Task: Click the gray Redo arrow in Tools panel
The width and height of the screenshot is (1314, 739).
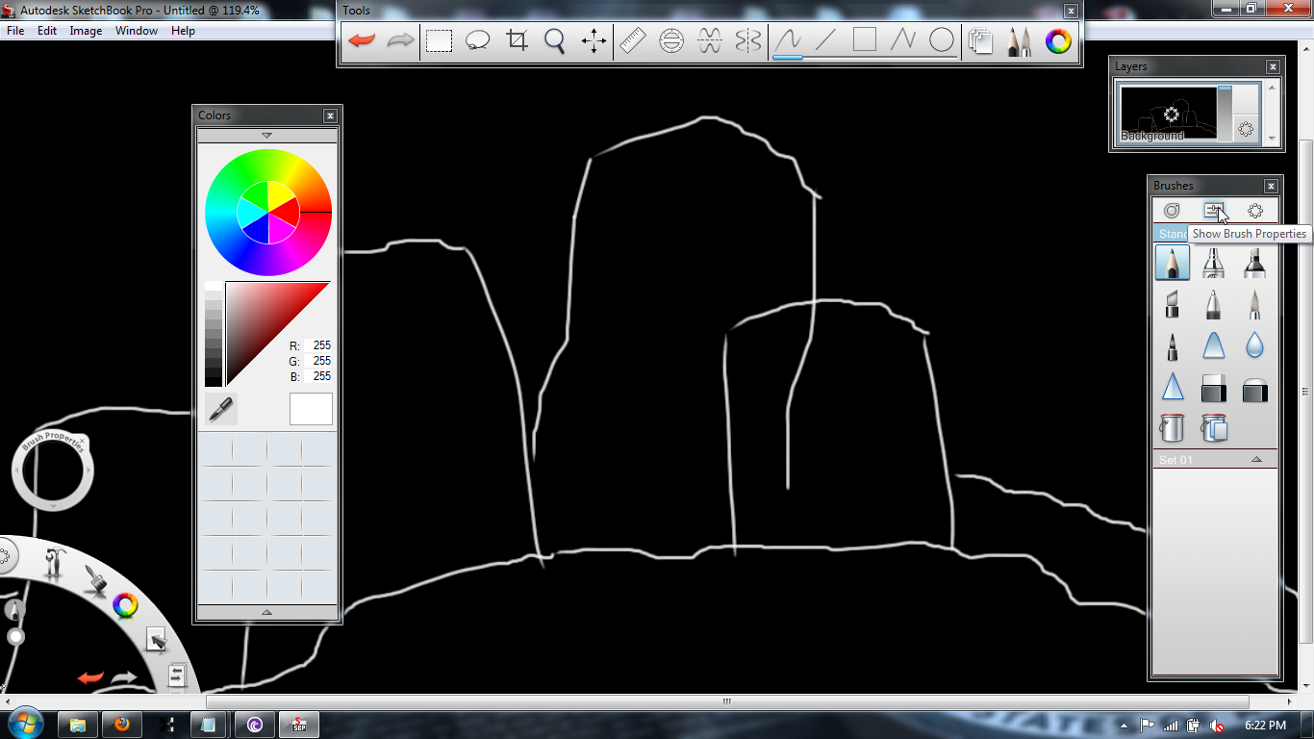Action: click(400, 40)
